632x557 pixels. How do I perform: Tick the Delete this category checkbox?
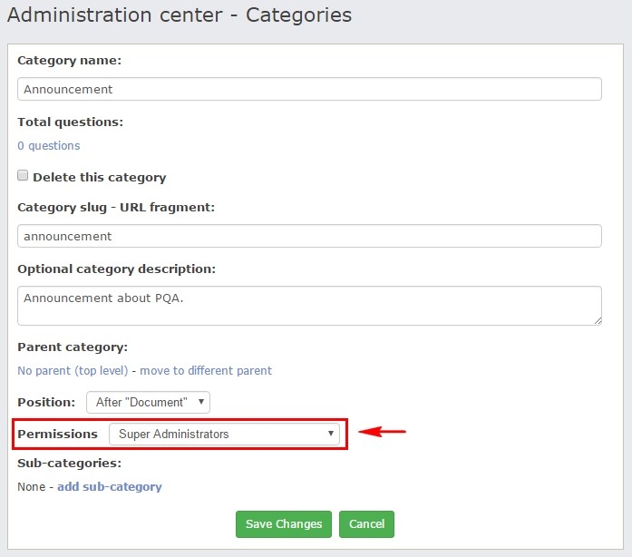point(24,176)
